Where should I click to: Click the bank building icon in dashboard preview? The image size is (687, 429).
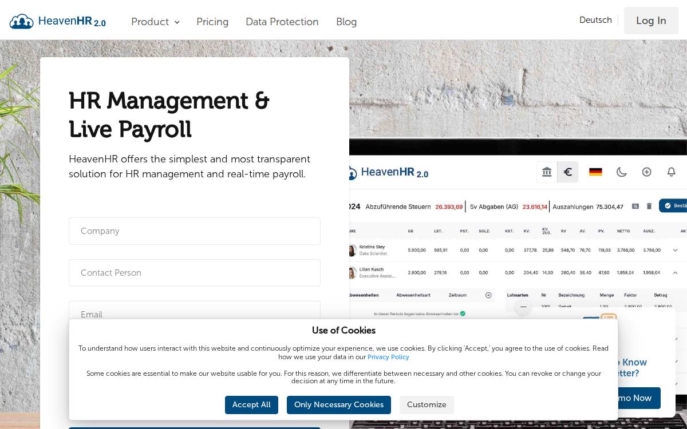pos(547,172)
